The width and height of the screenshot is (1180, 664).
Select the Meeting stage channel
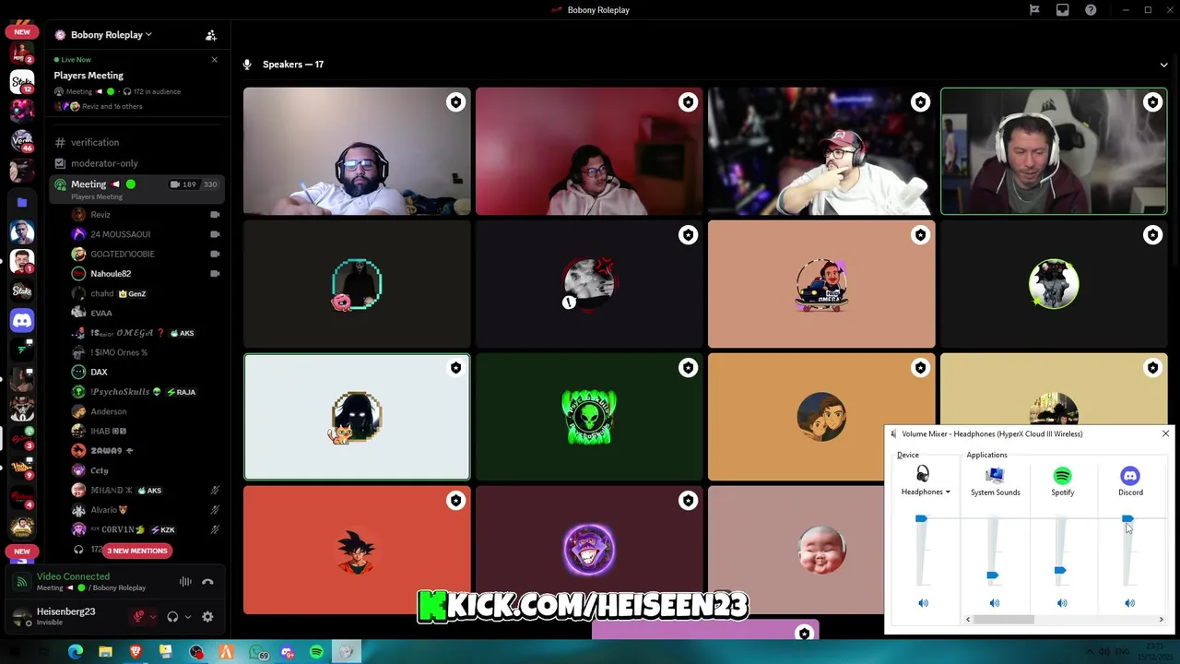[138, 188]
